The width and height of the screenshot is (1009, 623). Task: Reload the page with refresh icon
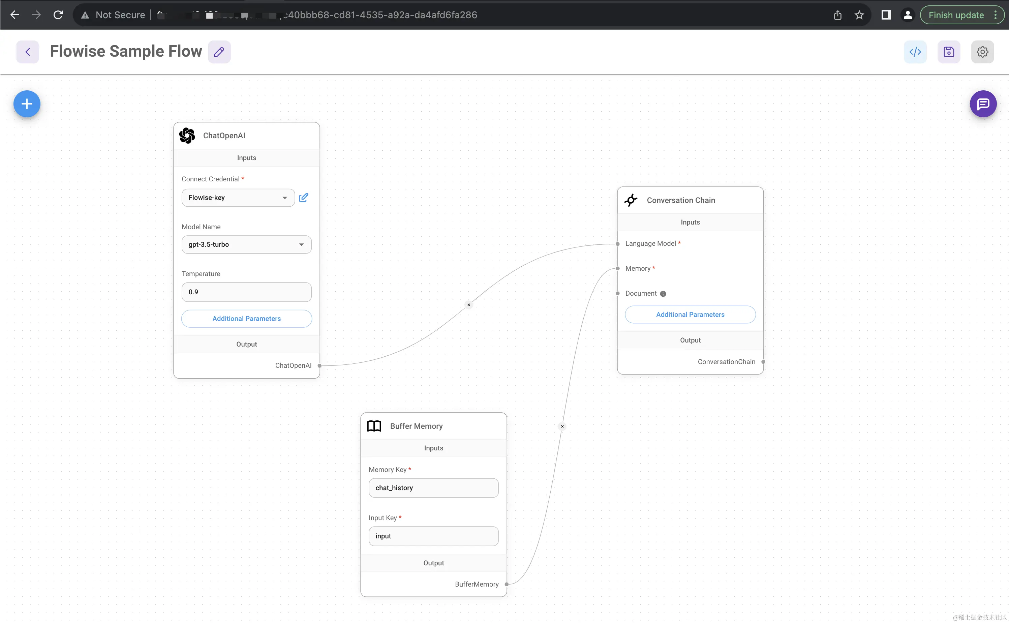tap(58, 15)
